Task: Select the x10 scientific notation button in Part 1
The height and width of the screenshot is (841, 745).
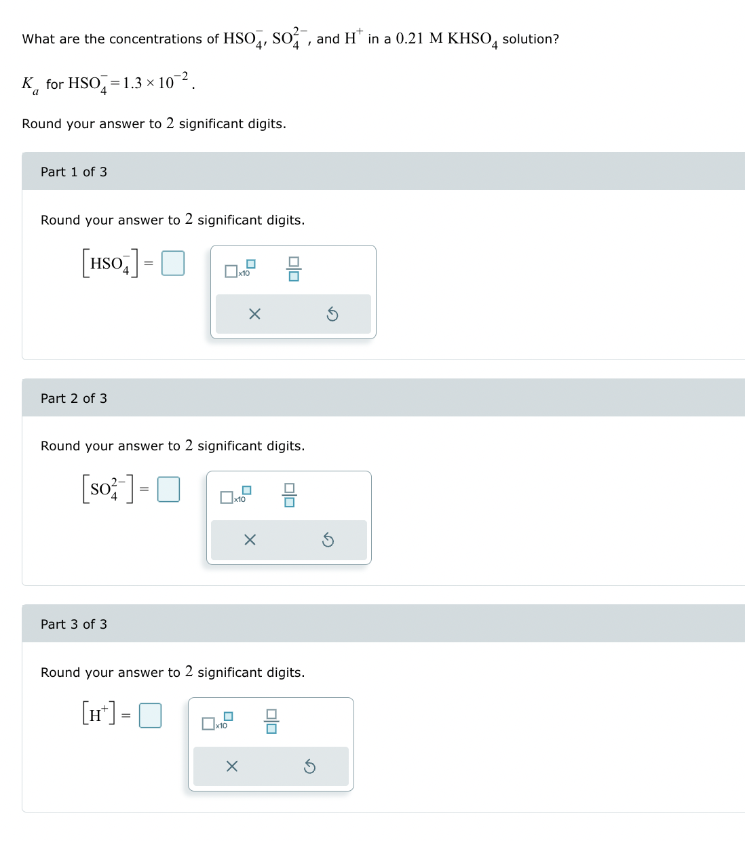Action: coord(237,271)
